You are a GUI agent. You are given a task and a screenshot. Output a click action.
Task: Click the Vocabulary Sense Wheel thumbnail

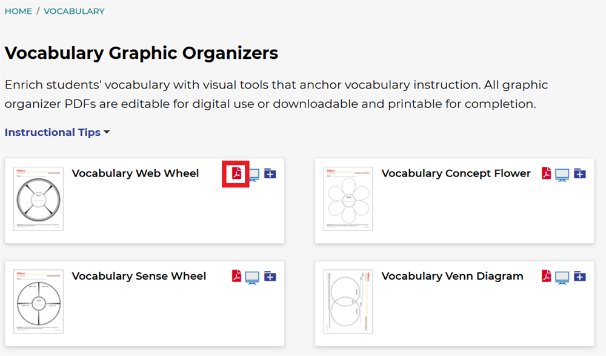[x=38, y=301]
